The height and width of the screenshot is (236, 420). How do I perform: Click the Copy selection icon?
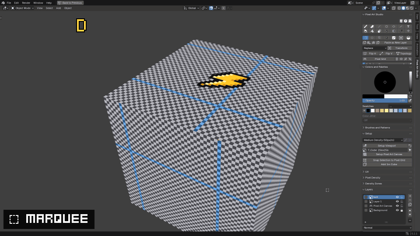click(x=364, y=42)
